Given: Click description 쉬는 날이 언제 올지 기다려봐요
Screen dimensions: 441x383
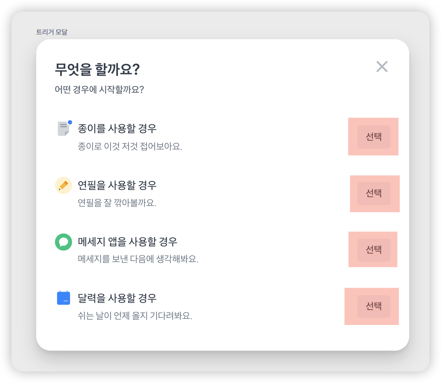Looking at the screenshot, I should (135, 316).
